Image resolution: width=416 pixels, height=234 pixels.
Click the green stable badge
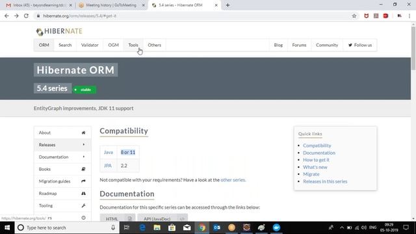tap(84, 90)
